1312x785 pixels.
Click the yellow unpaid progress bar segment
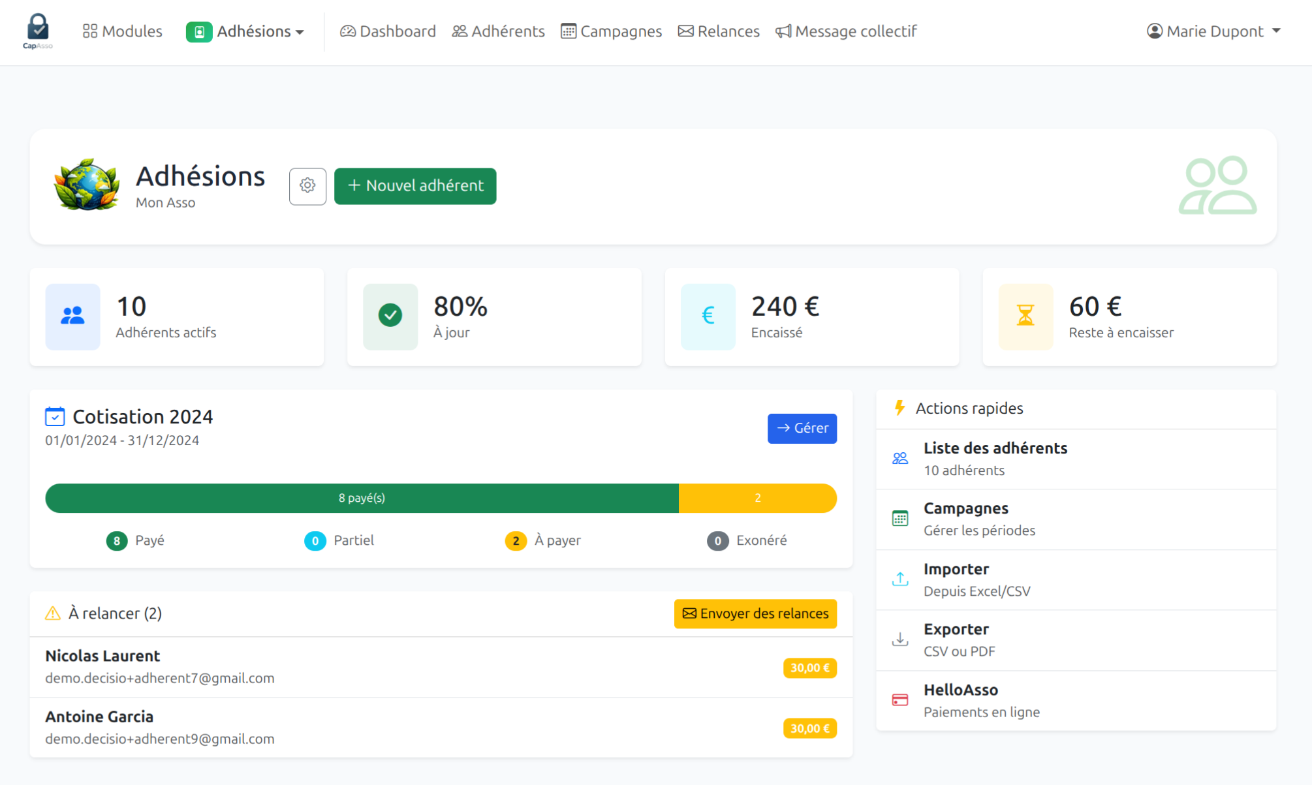(757, 498)
